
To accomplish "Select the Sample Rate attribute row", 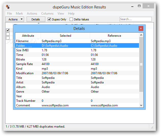I will (x=77, y=64).
